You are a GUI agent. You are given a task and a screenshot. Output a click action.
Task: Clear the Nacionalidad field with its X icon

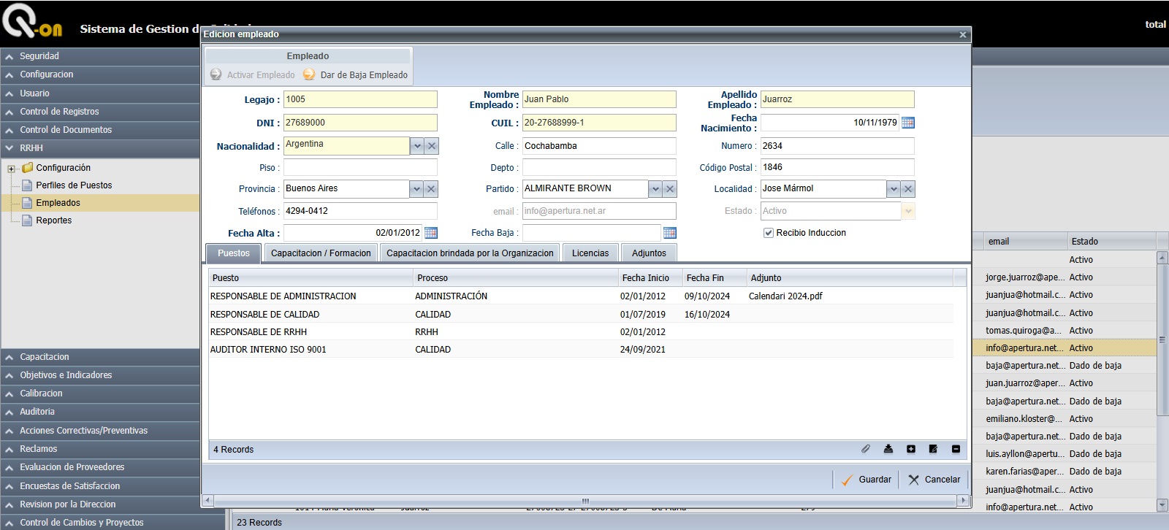(x=432, y=146)
